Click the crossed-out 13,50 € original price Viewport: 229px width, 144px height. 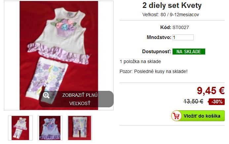193,101
